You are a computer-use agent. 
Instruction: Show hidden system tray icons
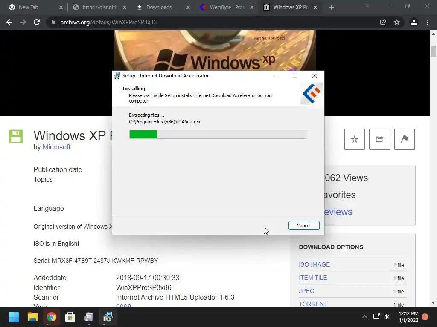click(x=364, y=317)
